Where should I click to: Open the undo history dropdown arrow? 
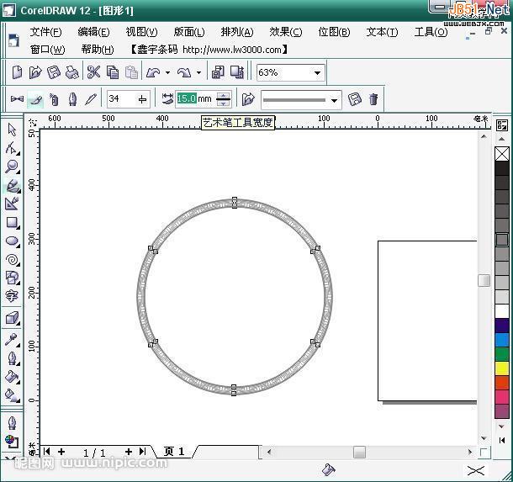pyautogui.click(x=167, y=72)
